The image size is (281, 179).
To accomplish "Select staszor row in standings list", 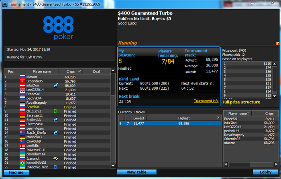I will [x=57, y=77].
